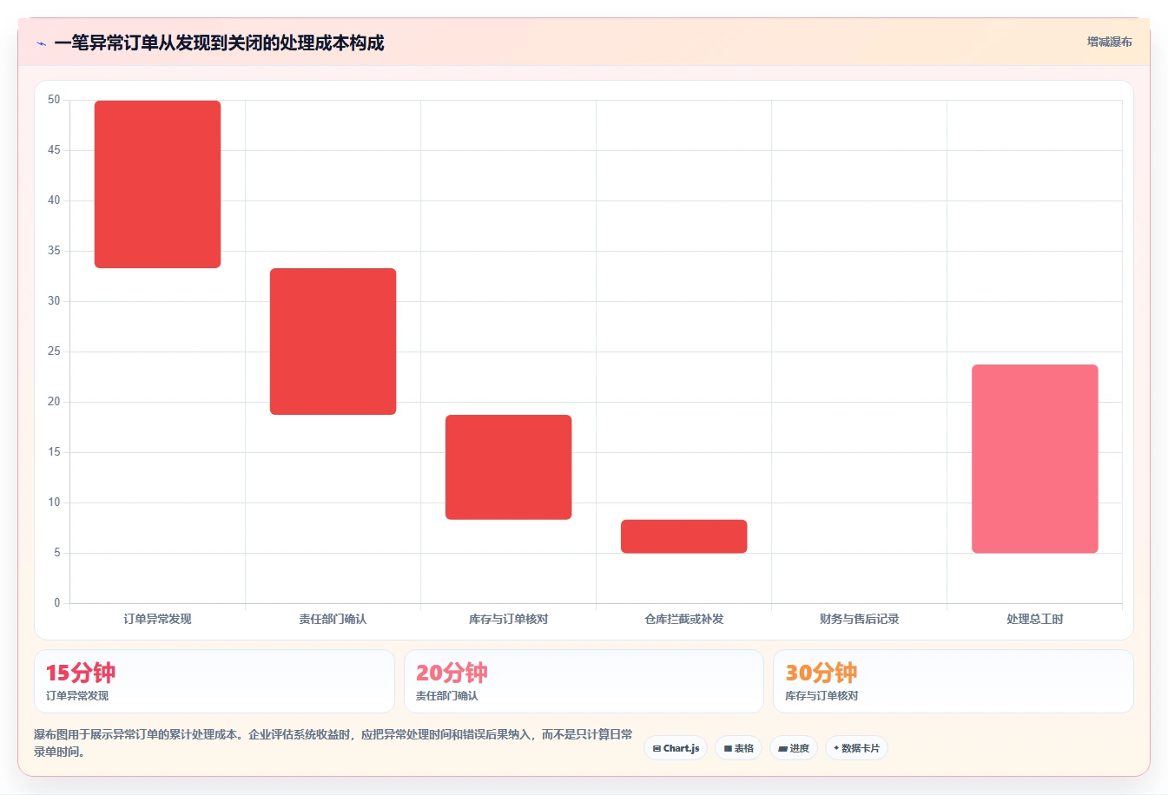Click the y-axis value 25
The image size is (1168, 795).
click(54, 352)
